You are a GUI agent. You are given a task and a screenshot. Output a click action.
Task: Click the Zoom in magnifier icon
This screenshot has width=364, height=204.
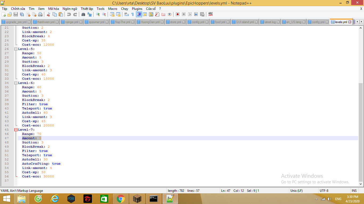tap(98, 14)
